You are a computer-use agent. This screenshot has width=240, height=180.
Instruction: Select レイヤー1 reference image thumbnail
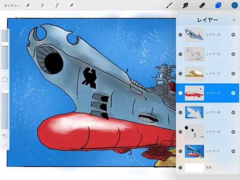(194, 151)
